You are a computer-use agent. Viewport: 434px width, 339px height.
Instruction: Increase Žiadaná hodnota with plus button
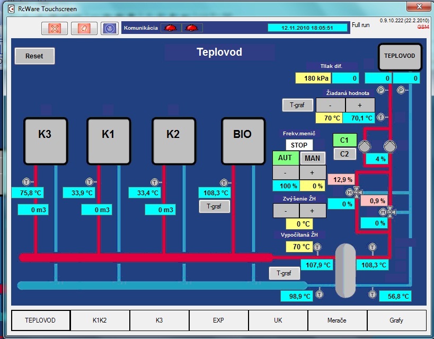pyautogui.click(x=360, y=105)
